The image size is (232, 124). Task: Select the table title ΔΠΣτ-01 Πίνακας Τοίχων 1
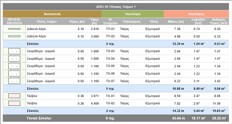(116, 7)
